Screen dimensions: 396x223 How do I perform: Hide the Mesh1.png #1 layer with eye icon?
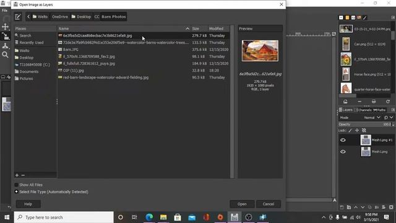click(x=343, y=140)
